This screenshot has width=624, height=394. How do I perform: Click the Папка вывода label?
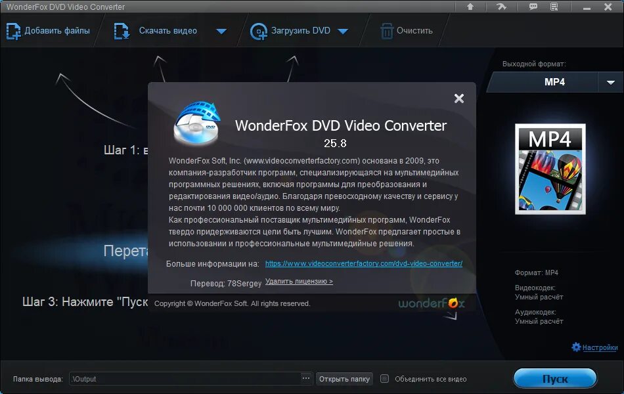tap(38, 379)
